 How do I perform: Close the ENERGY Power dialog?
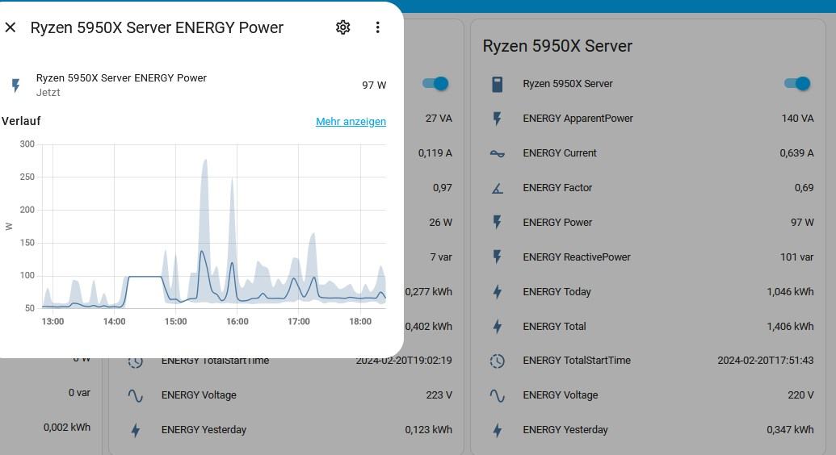pyautogui.click(x=11, y=27)
